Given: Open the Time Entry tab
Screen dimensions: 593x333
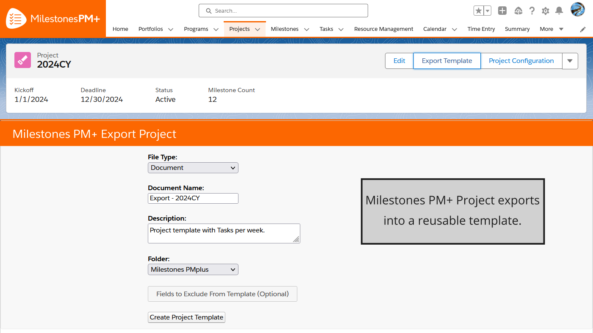Looking at the screenshot, I should click(x=481, y=29).
